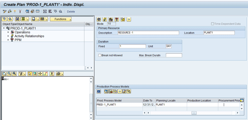The height and width of the screenshot is (120, 248).
Task: Click the PPM structure icon above Mode field
Action: pos(117,19)
